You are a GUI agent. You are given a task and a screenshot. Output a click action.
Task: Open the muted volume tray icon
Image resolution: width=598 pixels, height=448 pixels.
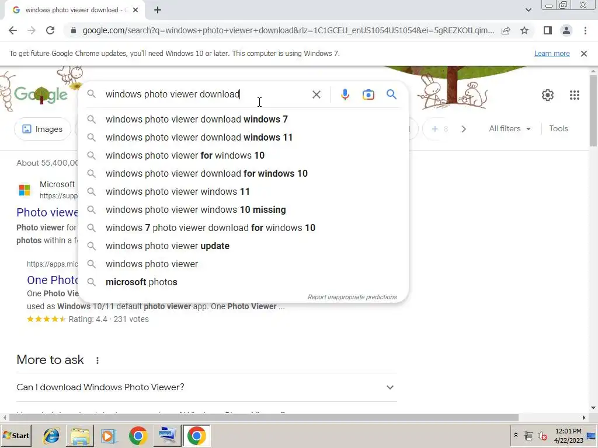tap(542, 435)
